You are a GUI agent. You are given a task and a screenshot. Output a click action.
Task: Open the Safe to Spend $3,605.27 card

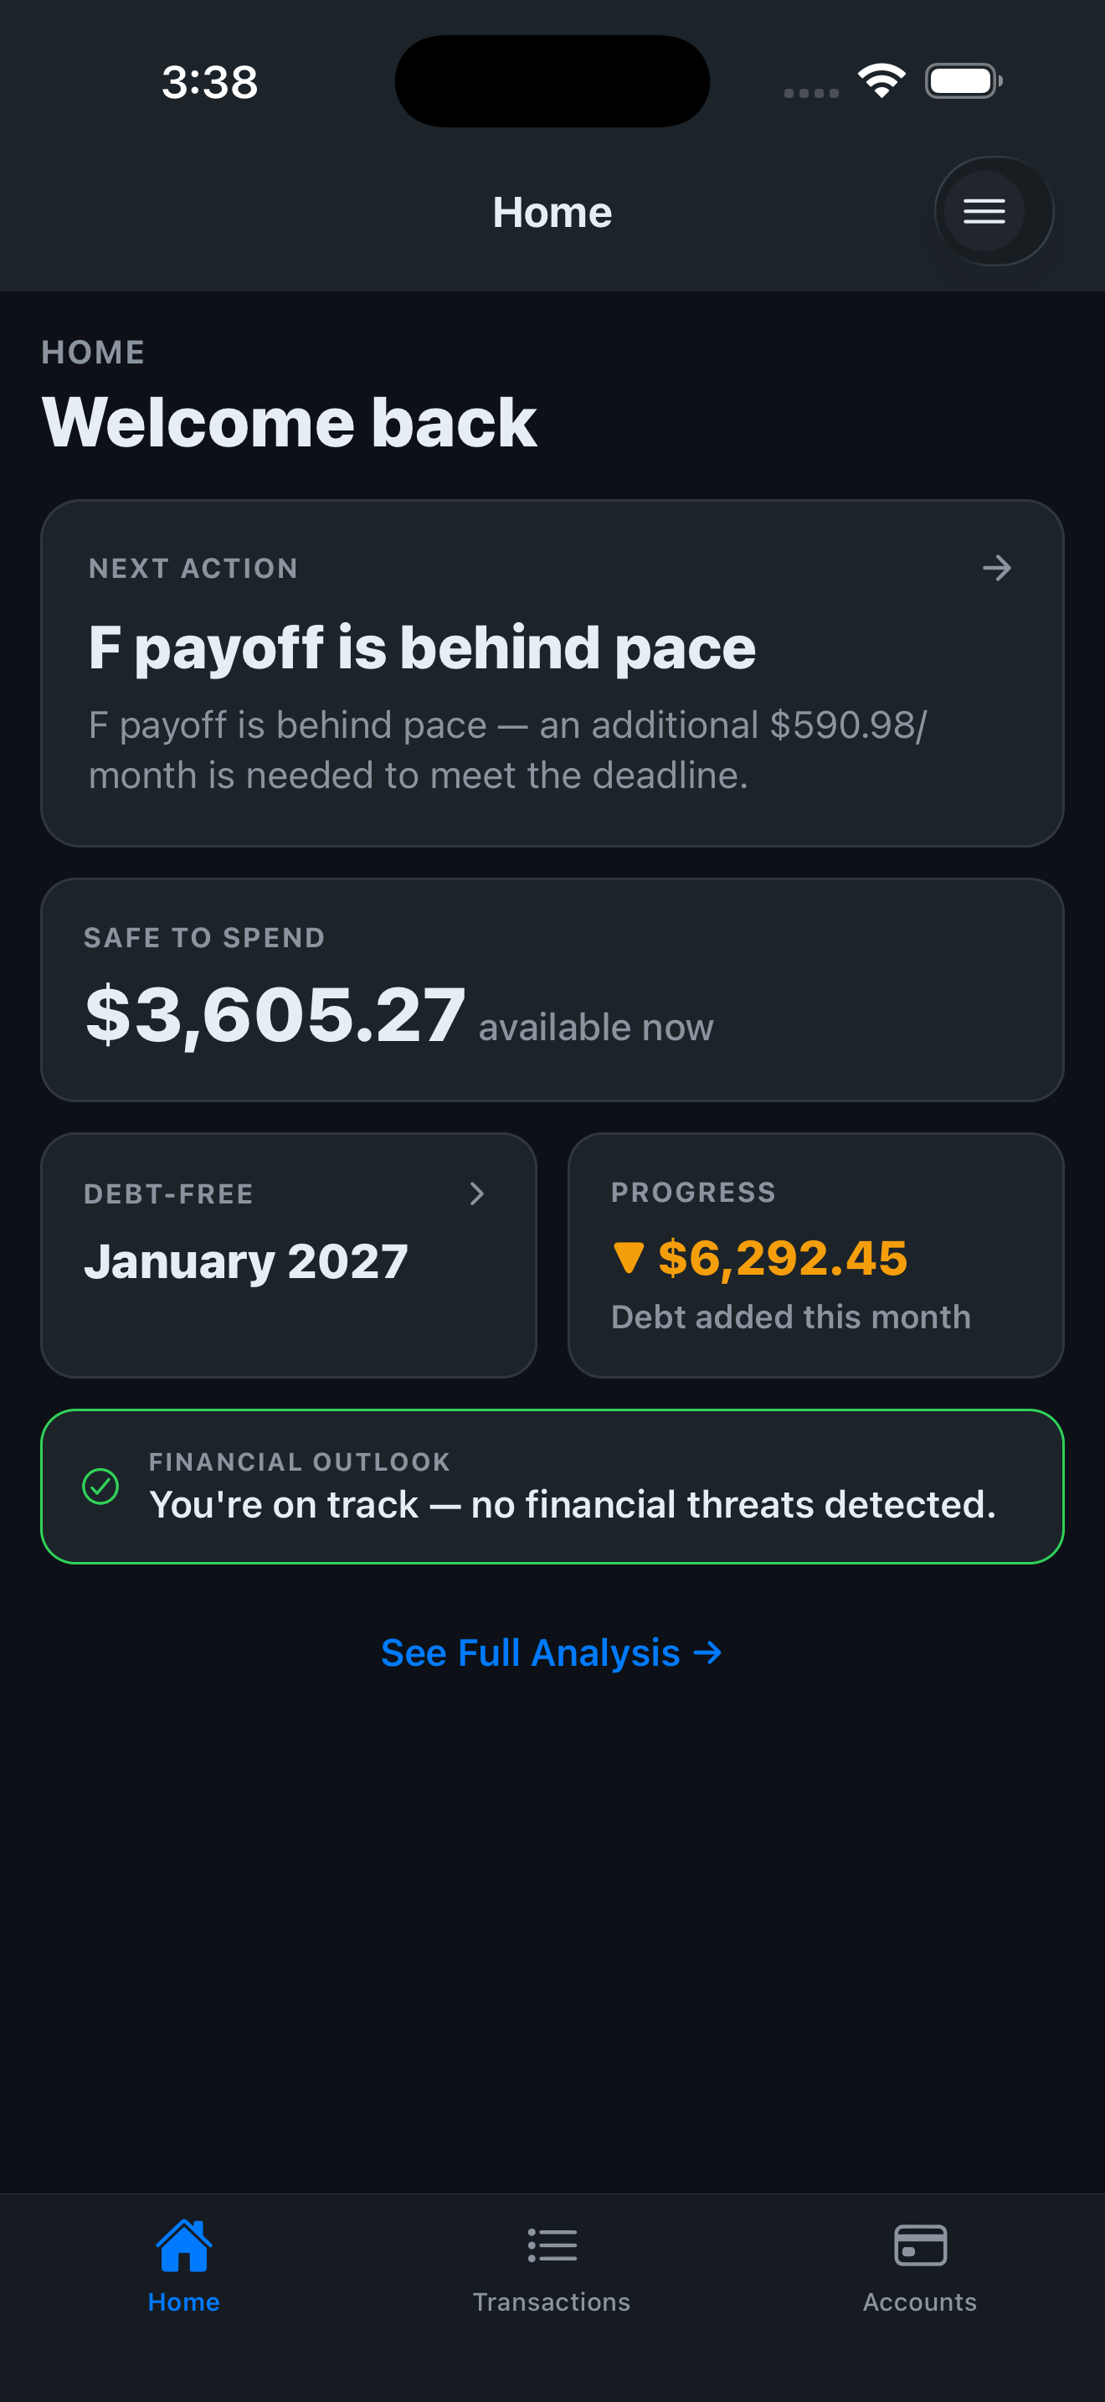(552, 989)
